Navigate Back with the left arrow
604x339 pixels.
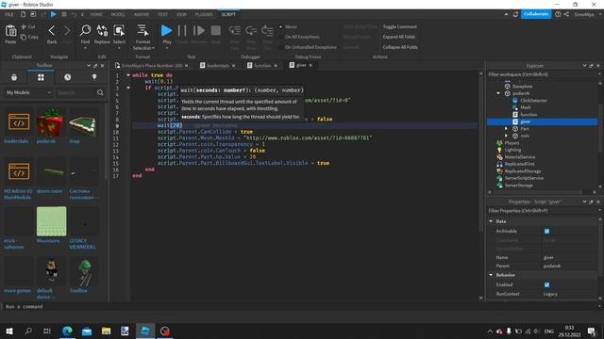(x=52, y=31)
